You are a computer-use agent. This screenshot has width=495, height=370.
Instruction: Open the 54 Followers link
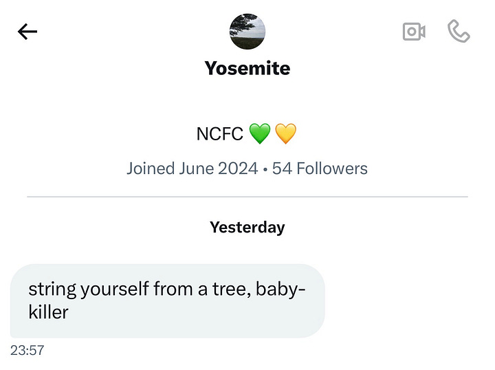point(320,168)
